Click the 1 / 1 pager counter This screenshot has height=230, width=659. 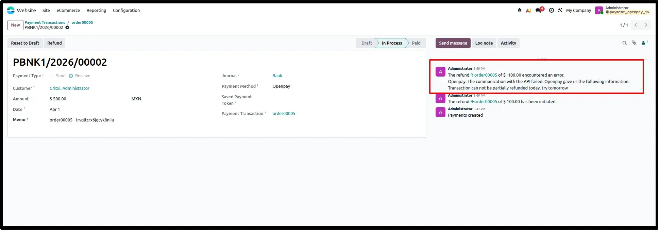click(x=624, y=25)
